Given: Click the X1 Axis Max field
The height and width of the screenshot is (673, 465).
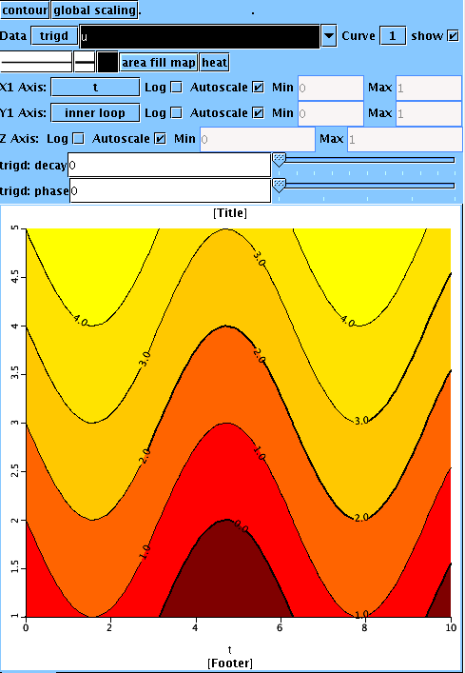Looking at the screenshot, I should coord(429,88).
